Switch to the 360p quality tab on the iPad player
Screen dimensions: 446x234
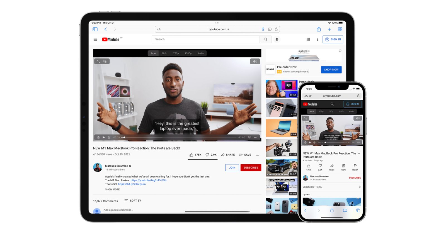164,53
